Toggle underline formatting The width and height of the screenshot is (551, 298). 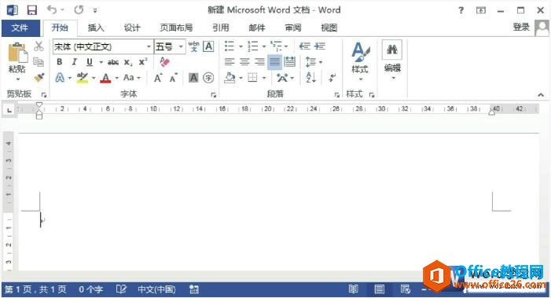coord(90,62)
